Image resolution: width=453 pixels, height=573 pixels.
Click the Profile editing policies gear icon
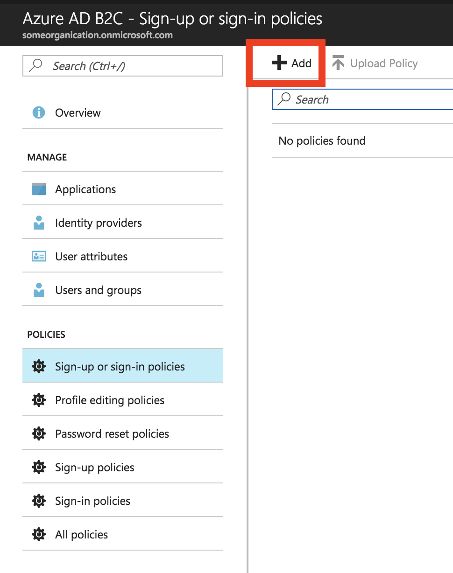pyautogui.click(x=39, y=400)
